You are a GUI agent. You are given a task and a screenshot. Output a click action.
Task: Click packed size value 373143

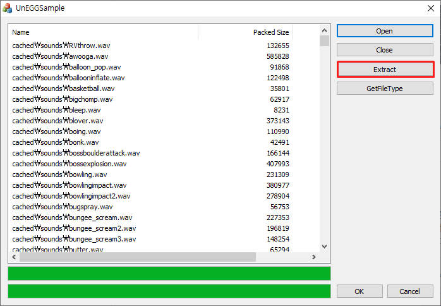278,121
